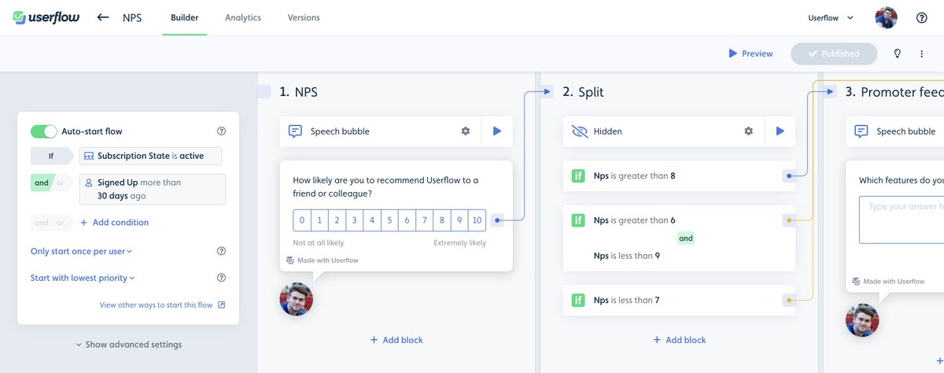Click connector dot of Nps greater than 8
This screenshot has height=373, width=944.
pyautogui.click(x=788, y=176)
